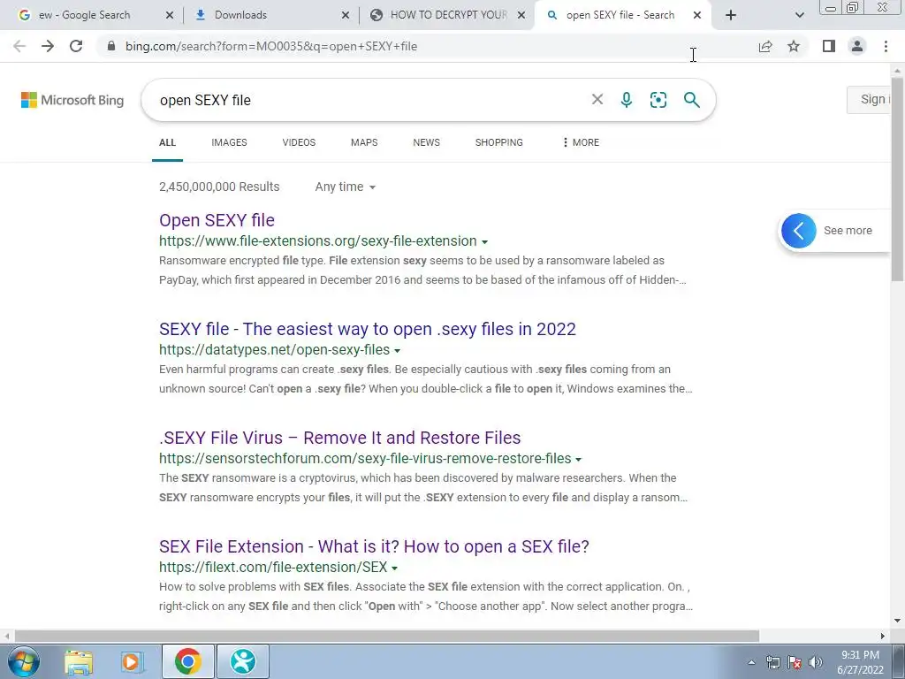This screenshot has width=905, height=679.
Task: Open network status tray icon
Action: click(x=773, y=662)
